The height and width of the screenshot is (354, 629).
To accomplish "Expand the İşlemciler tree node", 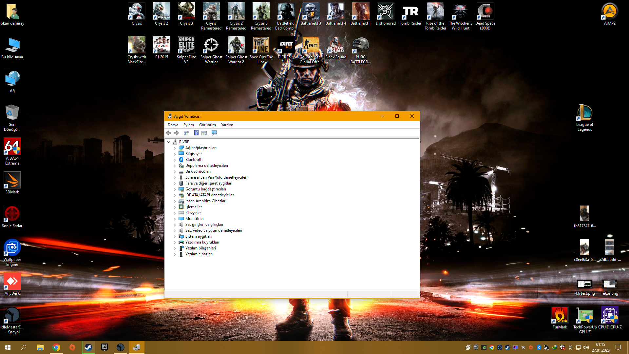I will point(175,207).
